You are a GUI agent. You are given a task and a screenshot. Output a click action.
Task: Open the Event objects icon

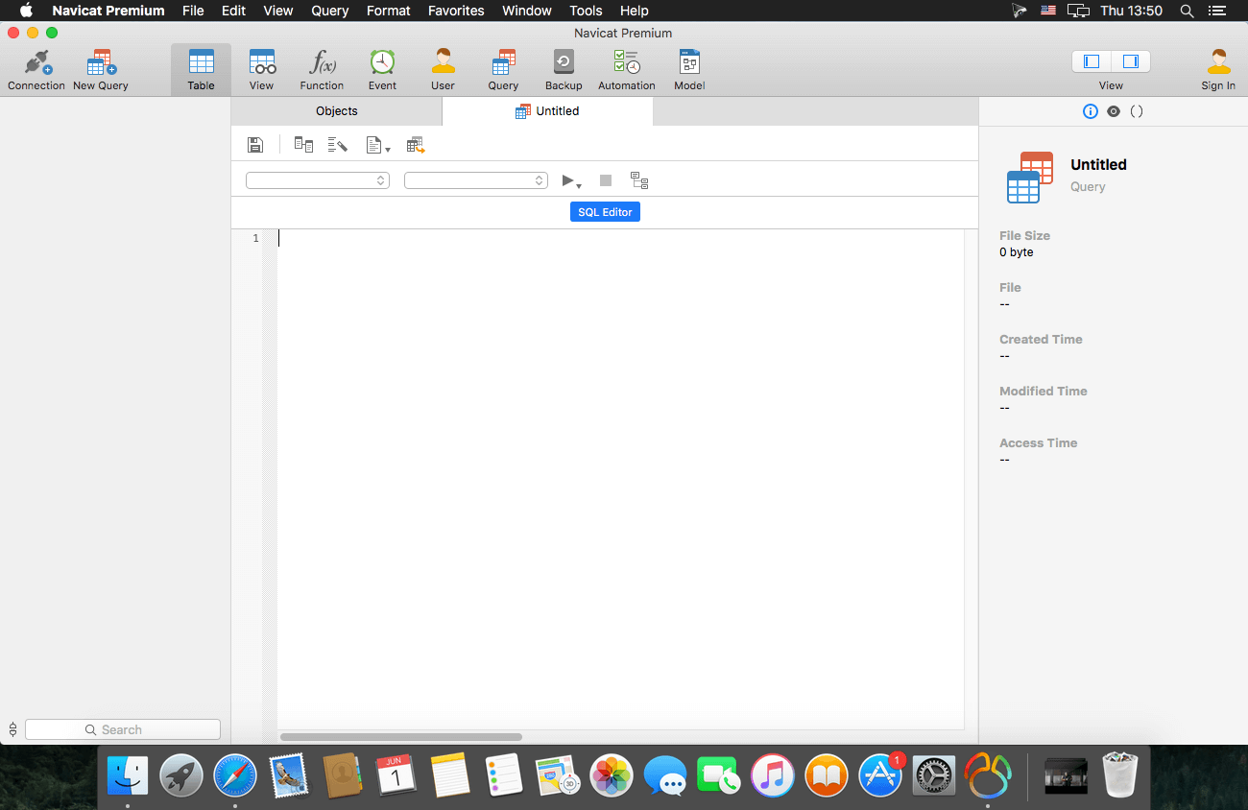(x=382, y=70)
